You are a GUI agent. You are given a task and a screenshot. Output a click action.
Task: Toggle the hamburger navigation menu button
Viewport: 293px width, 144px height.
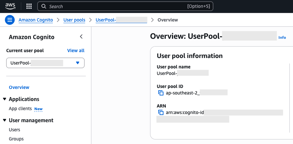(10, 20)
